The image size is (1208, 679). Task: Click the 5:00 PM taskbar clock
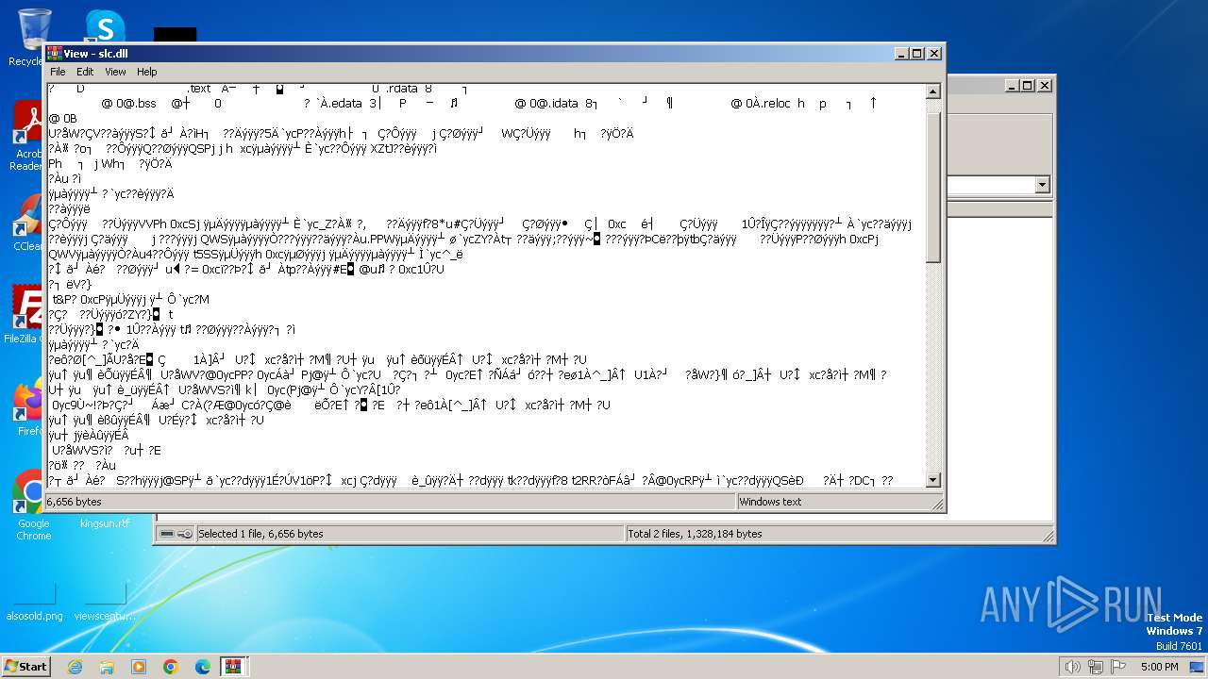click(x=1159, y=667)
